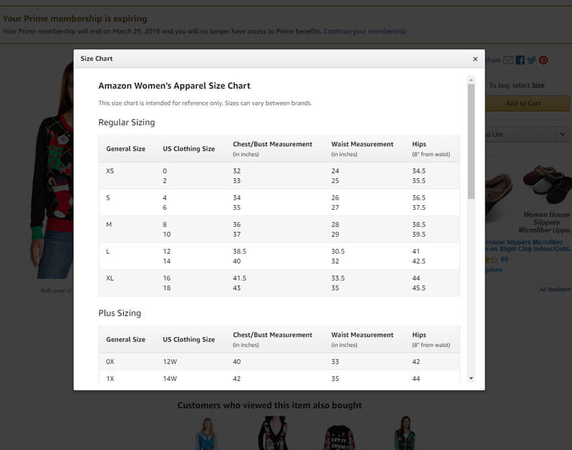Select the Size Chart dialog title
Viewport: 572px width, 450px height.
[96, 59]
